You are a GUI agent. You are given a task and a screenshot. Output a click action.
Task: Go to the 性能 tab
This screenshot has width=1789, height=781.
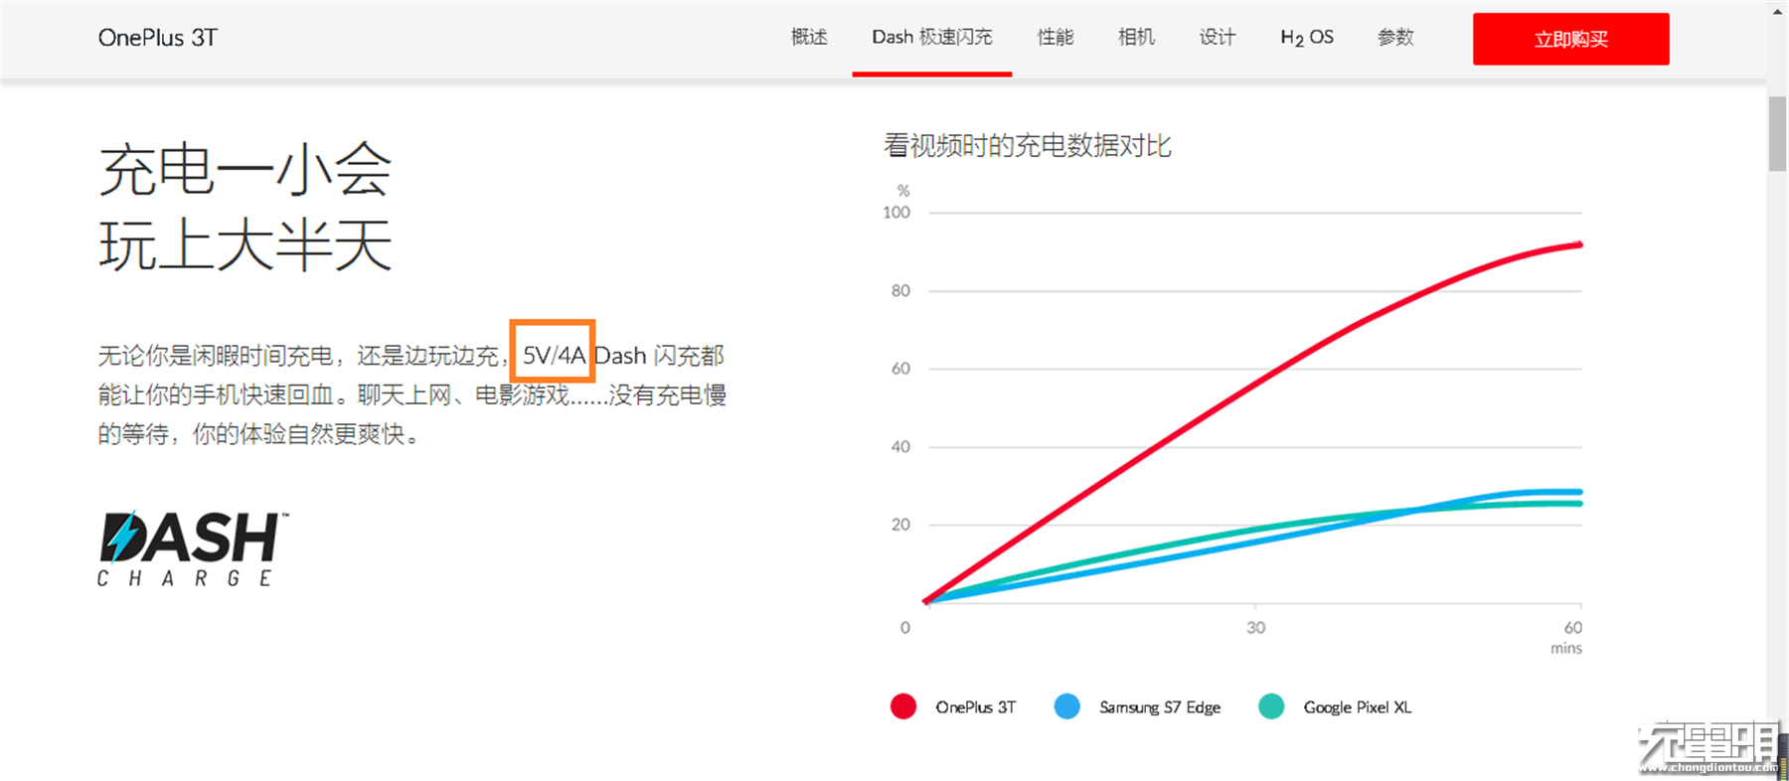point(1056,38)
